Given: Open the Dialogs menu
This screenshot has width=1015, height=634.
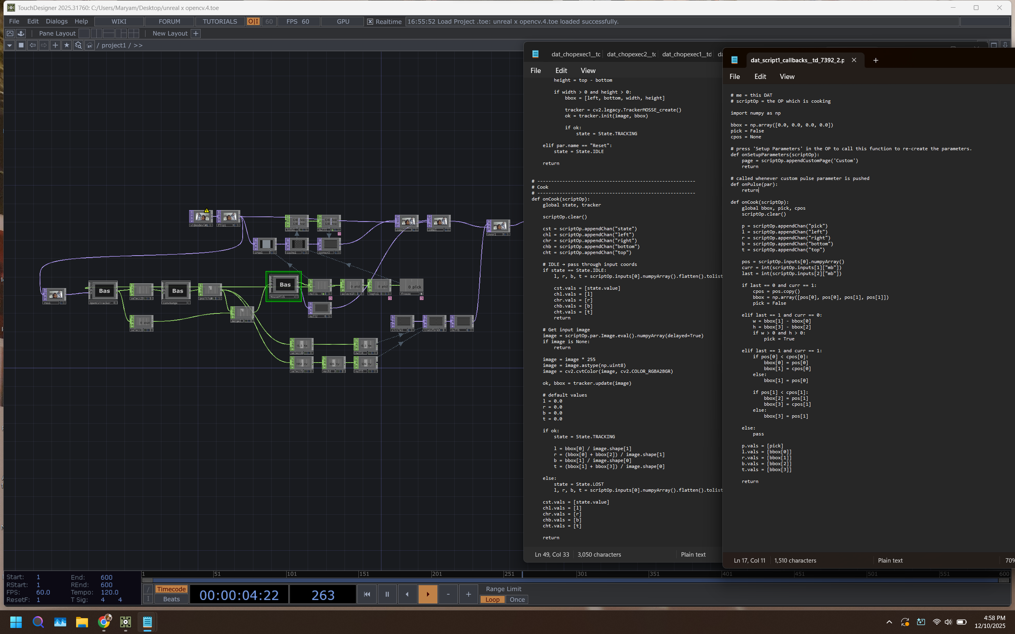Looking at the screenshot, I should (57, 21).
